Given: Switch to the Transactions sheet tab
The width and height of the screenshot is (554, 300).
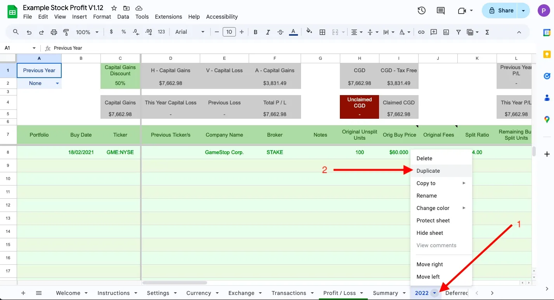Looking at the screenshot, I should pyautogui.click(x=289, y=293).
